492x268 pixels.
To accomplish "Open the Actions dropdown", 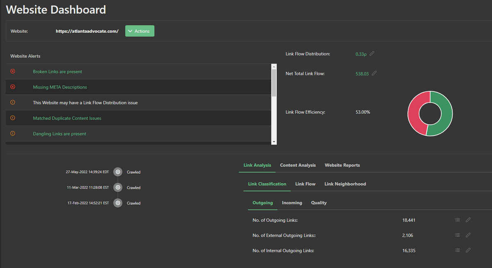I will pos(139,31).
